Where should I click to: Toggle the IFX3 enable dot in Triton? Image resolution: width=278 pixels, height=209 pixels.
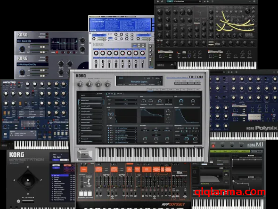click(x=108, y=133)
